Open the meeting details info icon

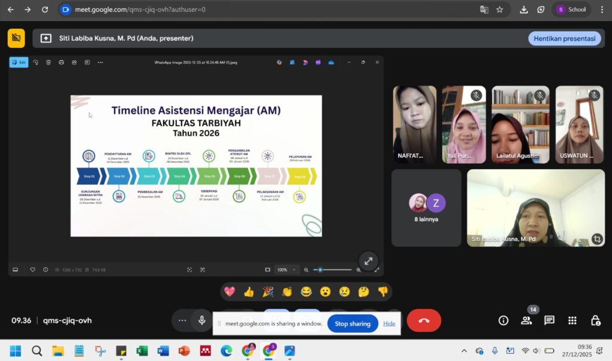pyautogui.click(x=503, y=320)
